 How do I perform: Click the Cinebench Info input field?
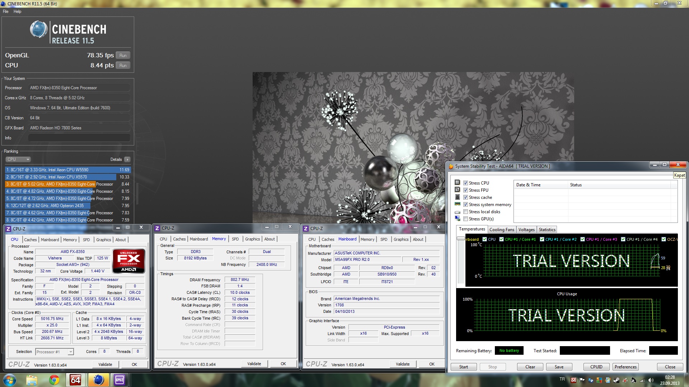pyautogui.click(x=79, y=138)
